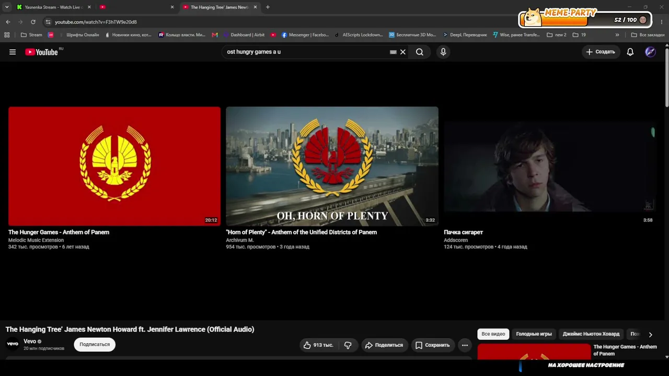
Task: Play the Пачка сигарет video thumbnail
Action: pyautogui.click(x=549, y=166)
